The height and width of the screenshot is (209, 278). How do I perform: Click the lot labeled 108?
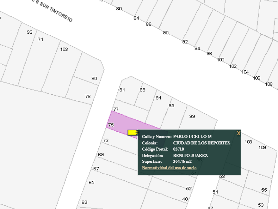point(269,84)
